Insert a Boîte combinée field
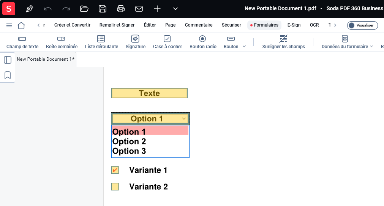The image size is (384, 206). [62, 42]
